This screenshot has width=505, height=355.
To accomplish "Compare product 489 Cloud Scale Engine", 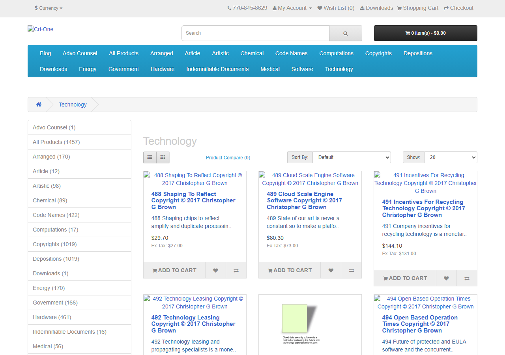I will coord(351,270).
